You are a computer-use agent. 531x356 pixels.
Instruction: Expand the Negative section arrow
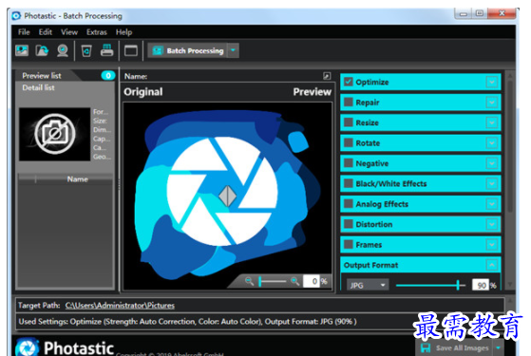click(492, 163)
